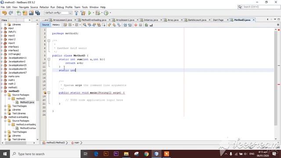Expand the JavaApplication11 project node

pos(2,57)
